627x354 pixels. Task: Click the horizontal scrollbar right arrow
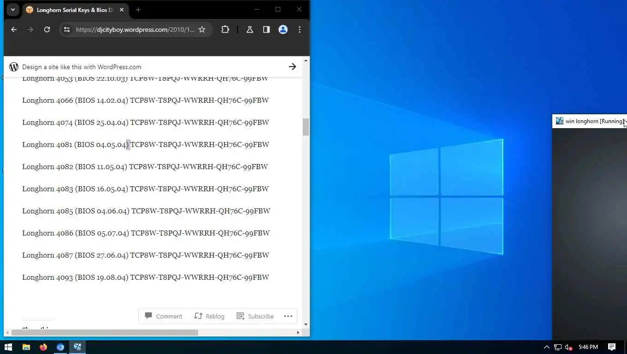point(298,332)
